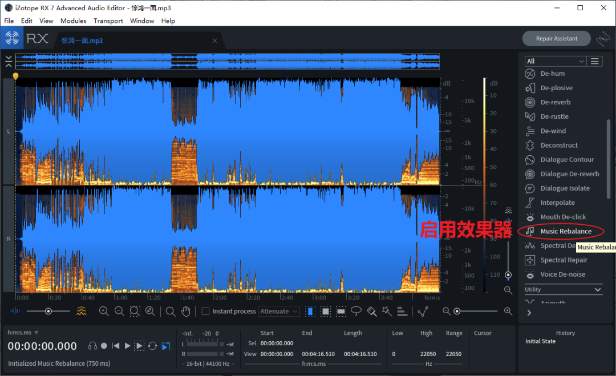Image resolution: width=616 pixels, height=376 pixels.
Task: Open the De-reverb module
Action: pyautogui.click(x=562, y=102)
